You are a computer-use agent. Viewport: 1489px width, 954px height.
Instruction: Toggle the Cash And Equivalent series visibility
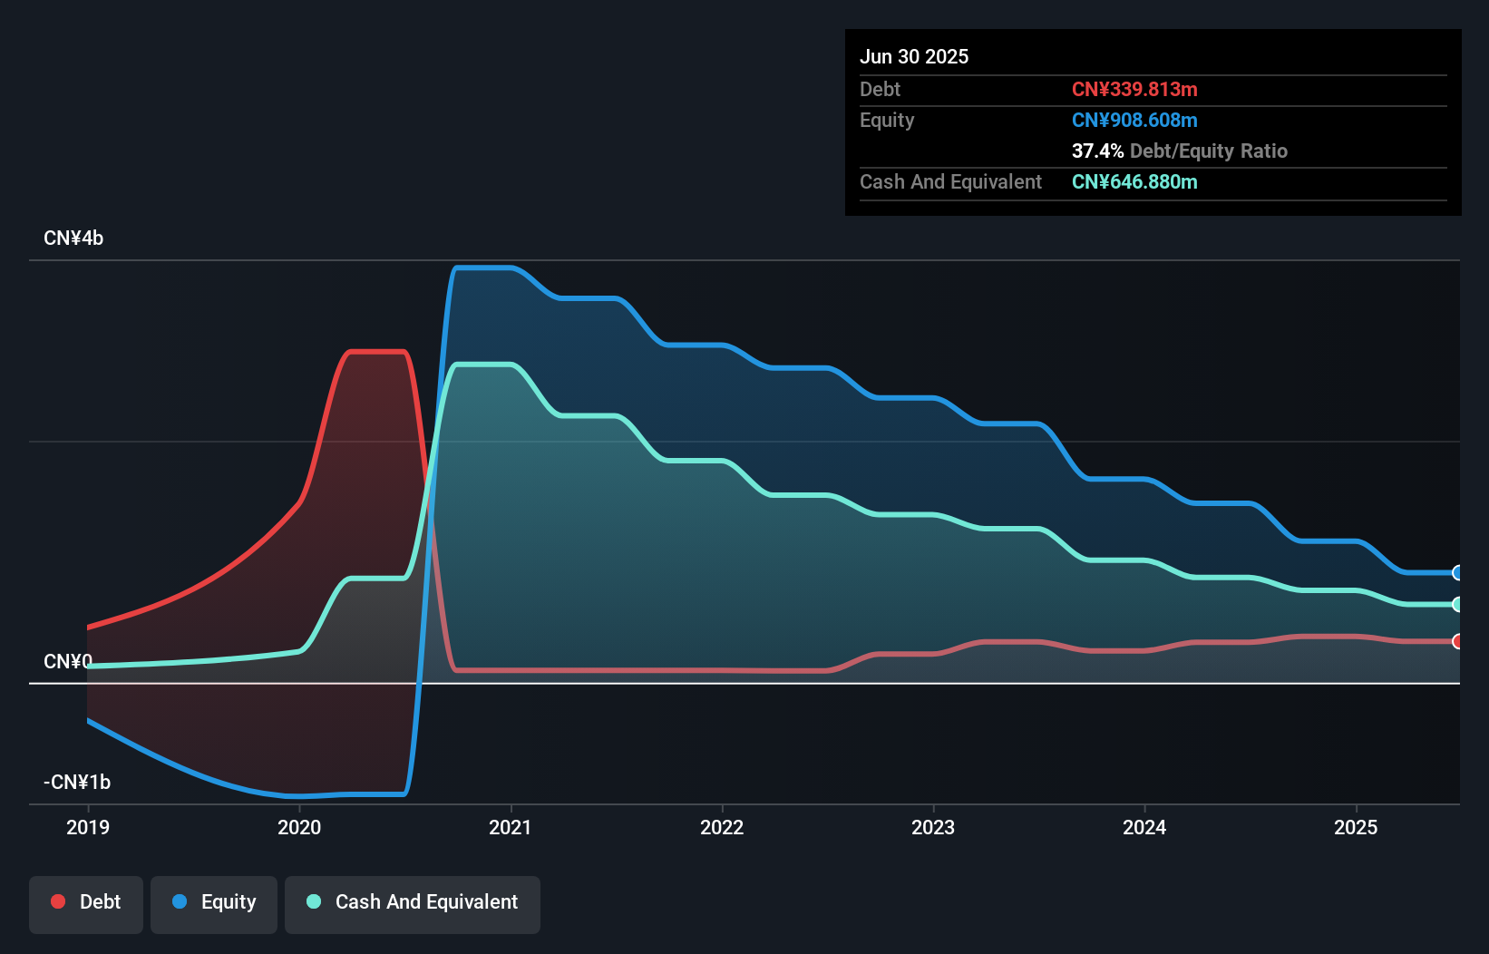tap(413, 903)
